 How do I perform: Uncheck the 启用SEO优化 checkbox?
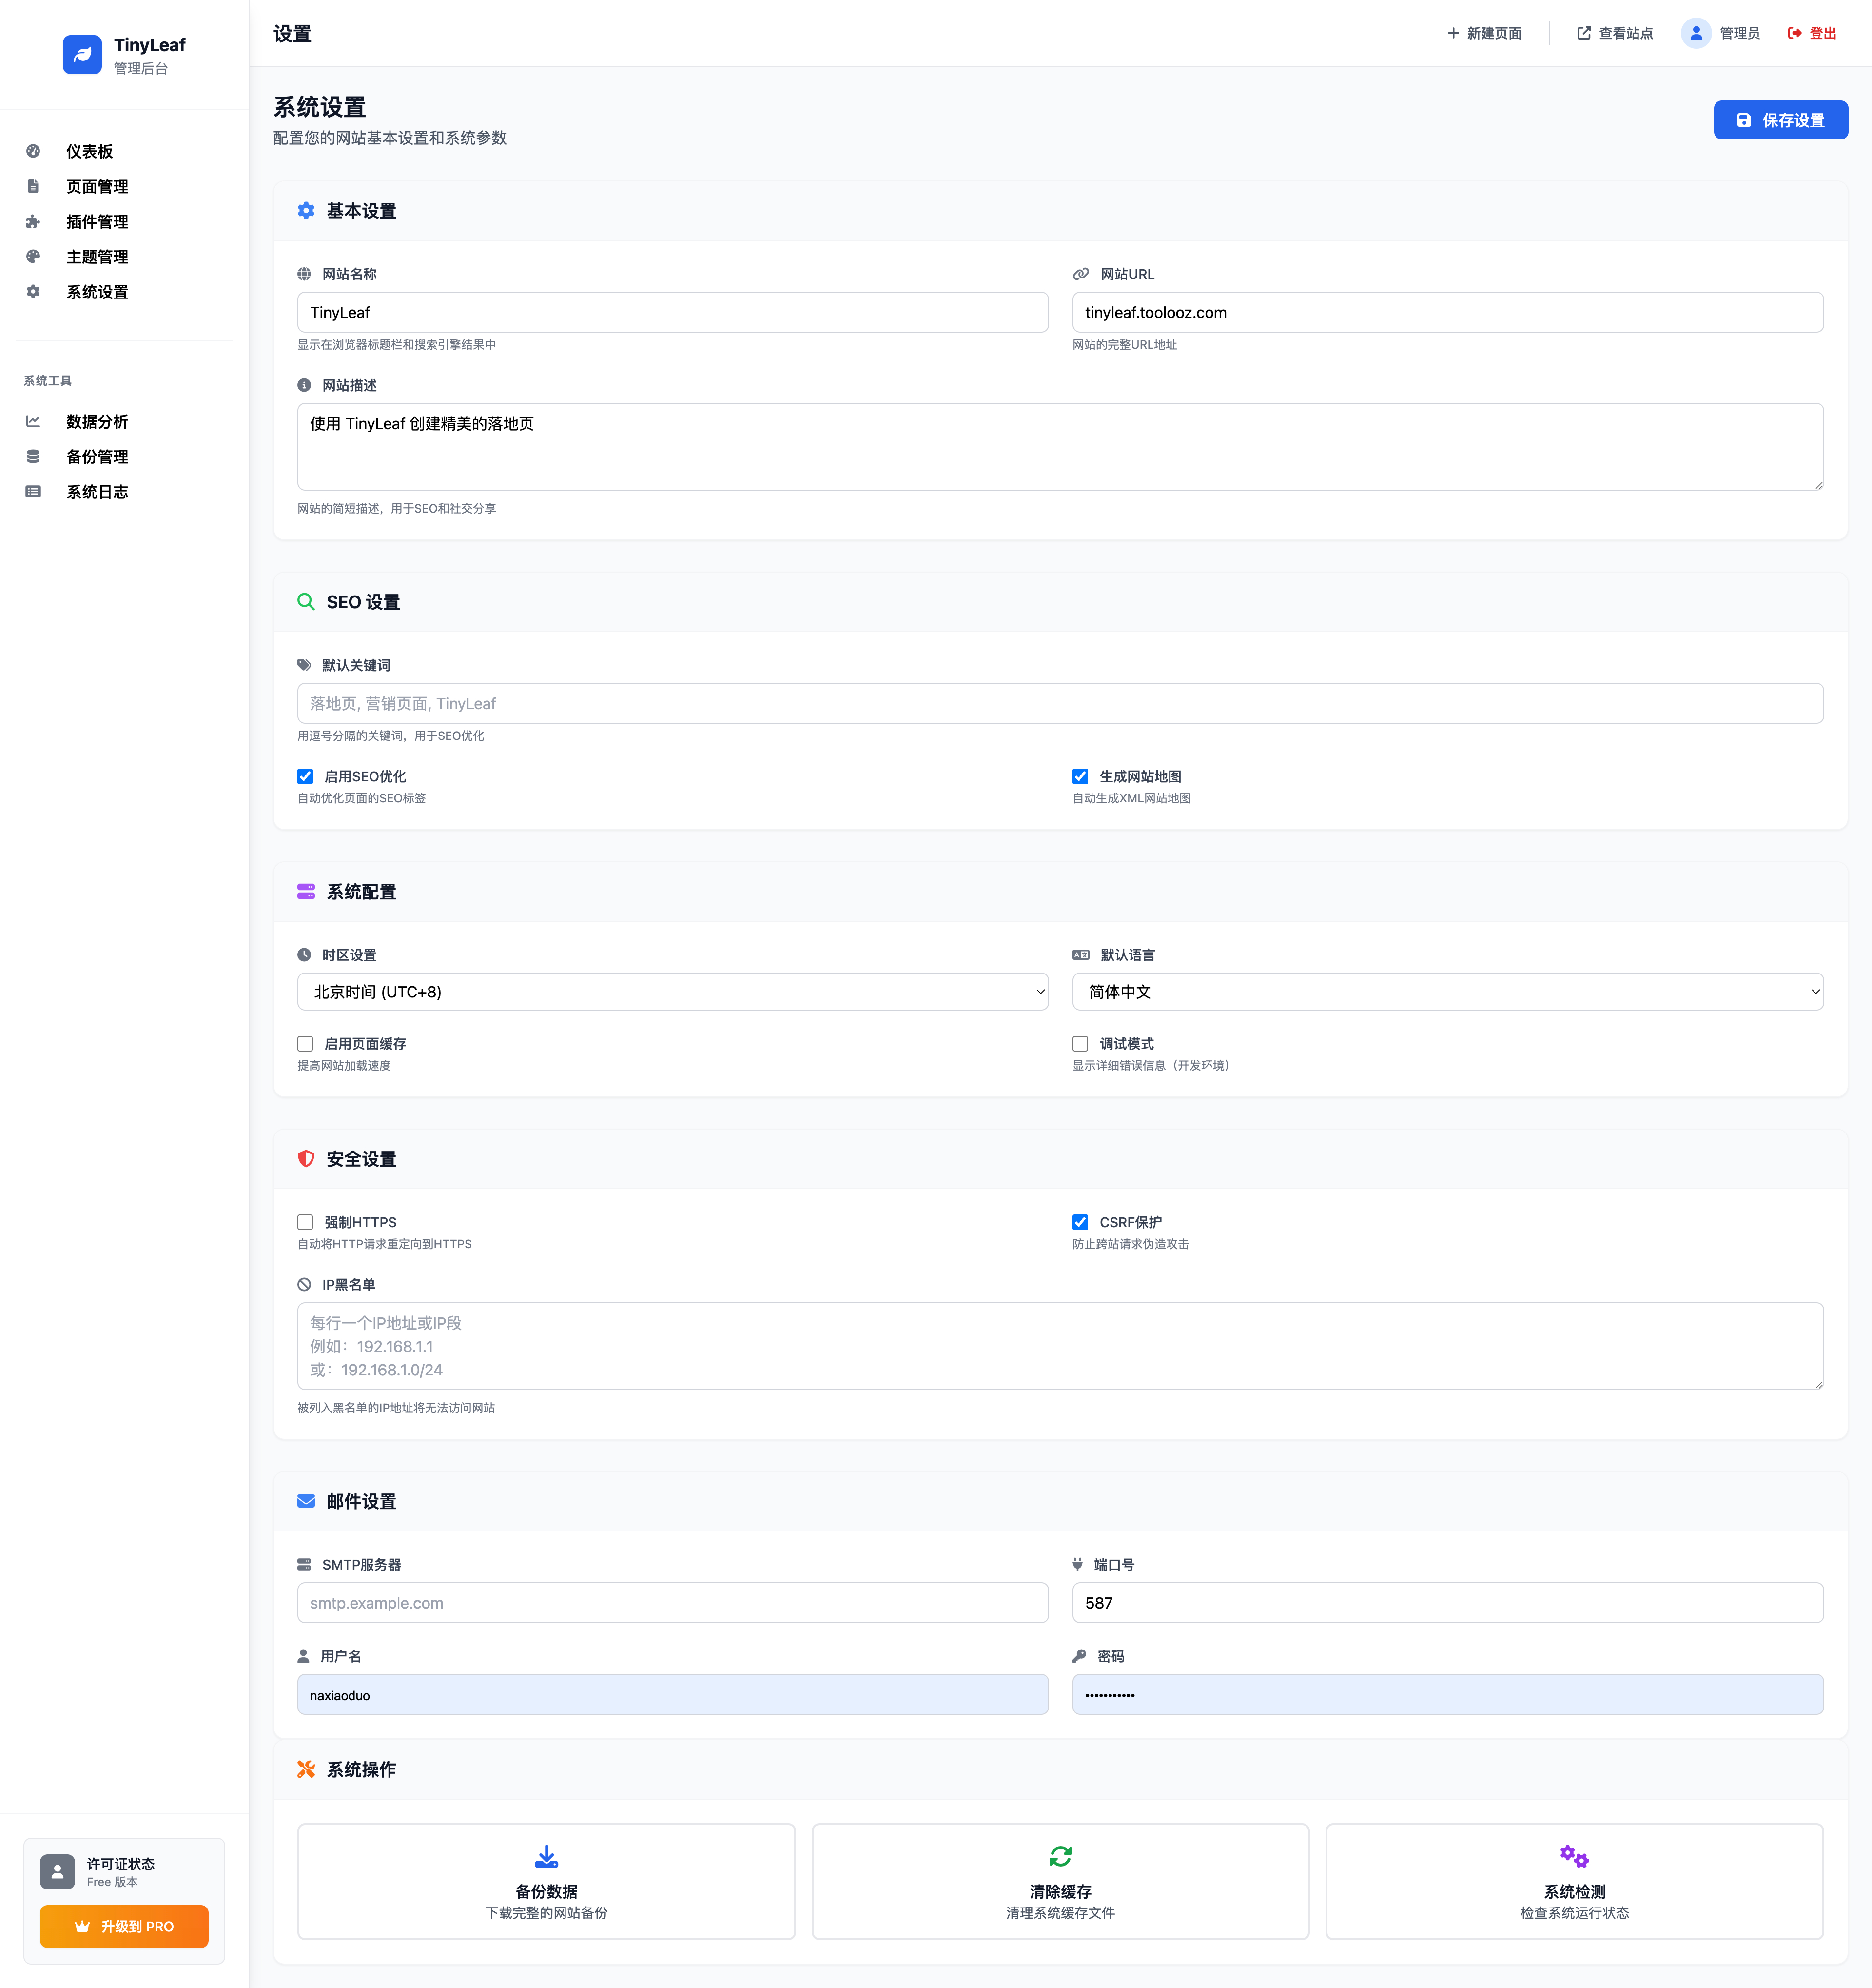tap(306, 776)
